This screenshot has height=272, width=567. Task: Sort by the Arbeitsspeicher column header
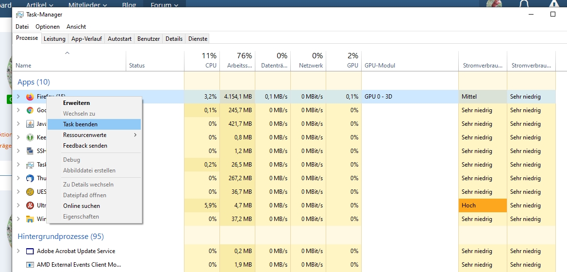[x=239, y=61]
